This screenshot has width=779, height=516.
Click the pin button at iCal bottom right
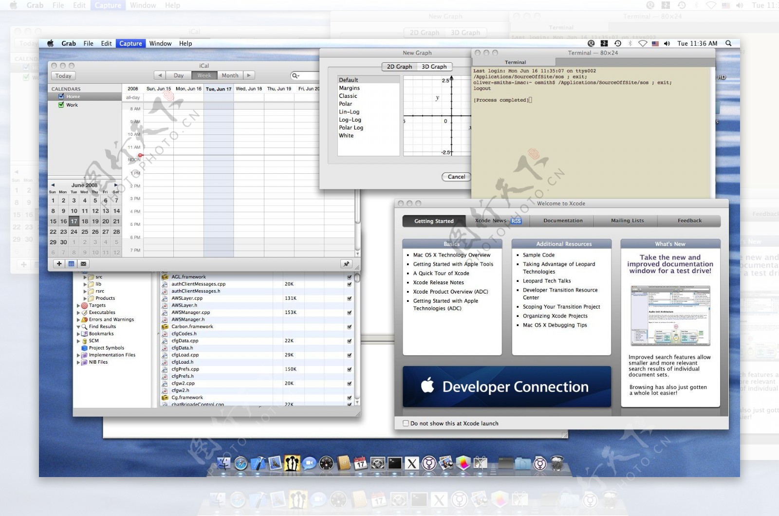[346, 264]
